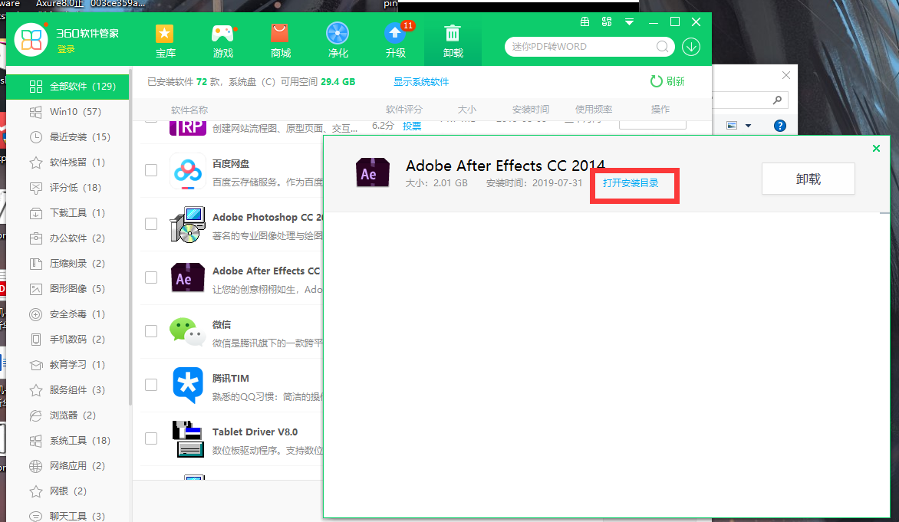The image size is (899, 522).
Task: Select 最近安装 (15) category
Action: click(x=68, y=137)
